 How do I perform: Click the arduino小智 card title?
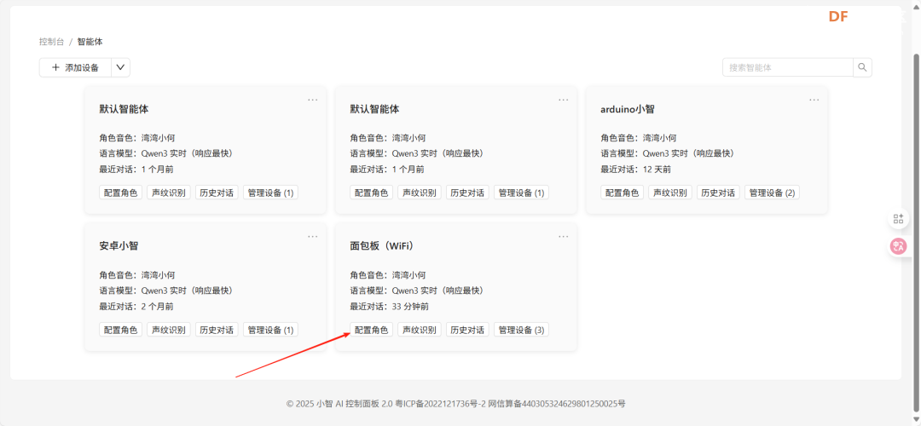click(x=628, y=109)
